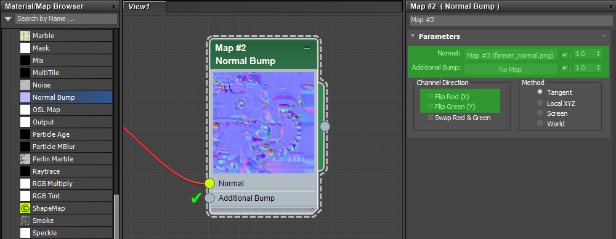This screenshot has width=616, height=239.
Task: Collapse the Map #2 node with minus icon
Action: tap(307, 47)
